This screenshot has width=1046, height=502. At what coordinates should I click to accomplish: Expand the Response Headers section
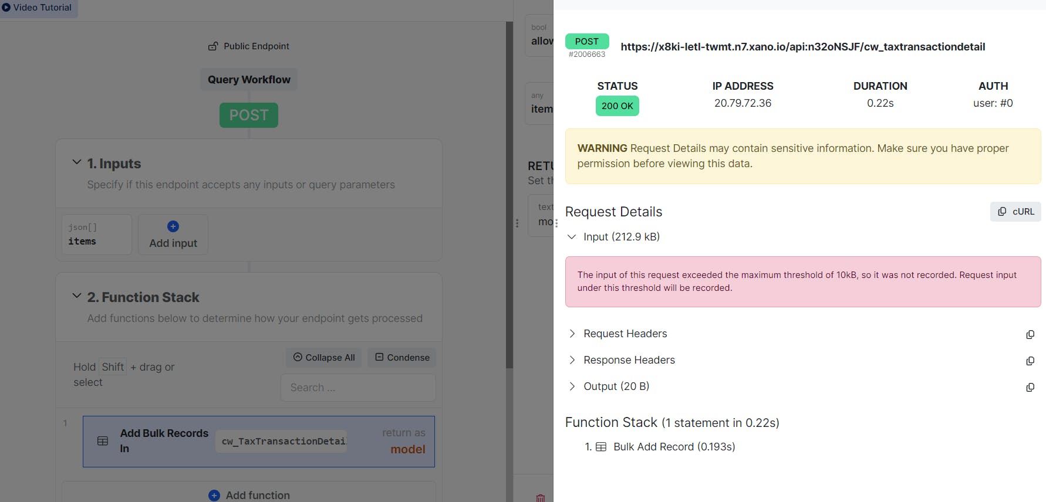click(572, 360)
